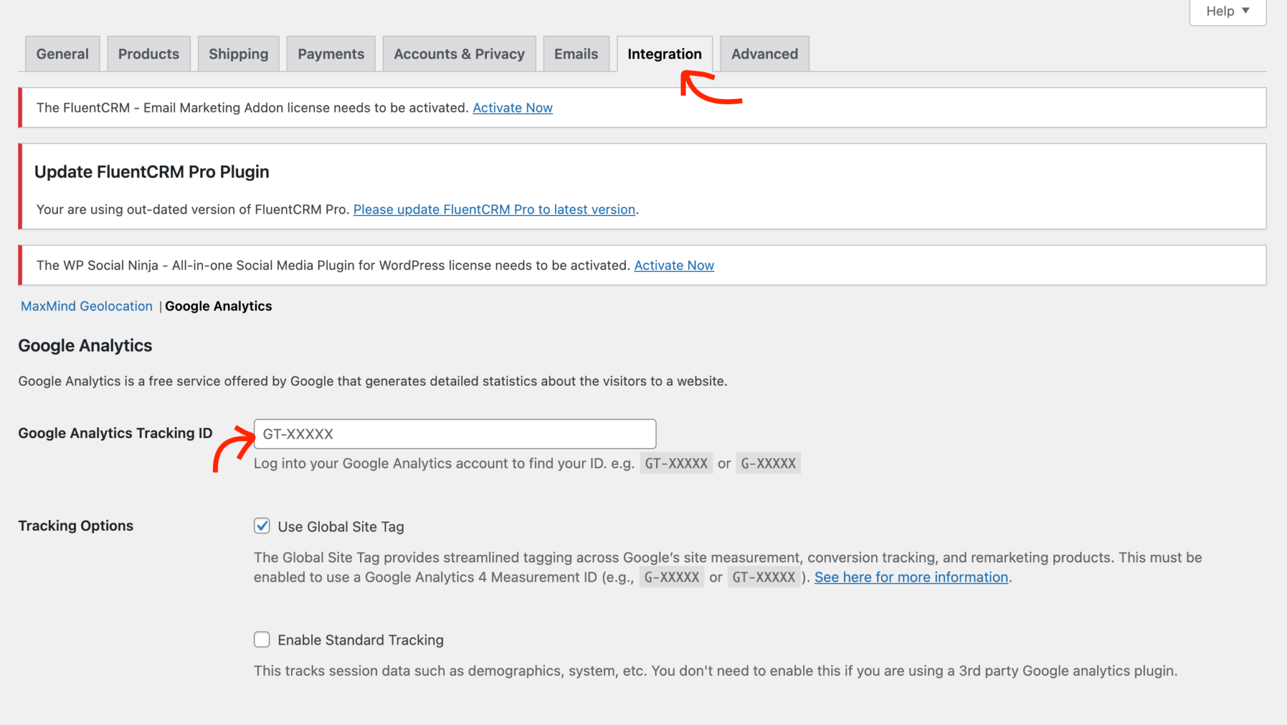
Task: Activate the FluentCRM Email Marketing Addon license
Action: point(512,107)
